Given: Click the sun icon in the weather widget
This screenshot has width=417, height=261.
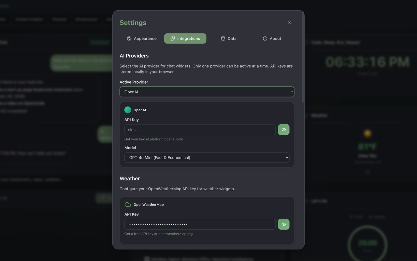Looking at the screenshot, I should 367,133.
